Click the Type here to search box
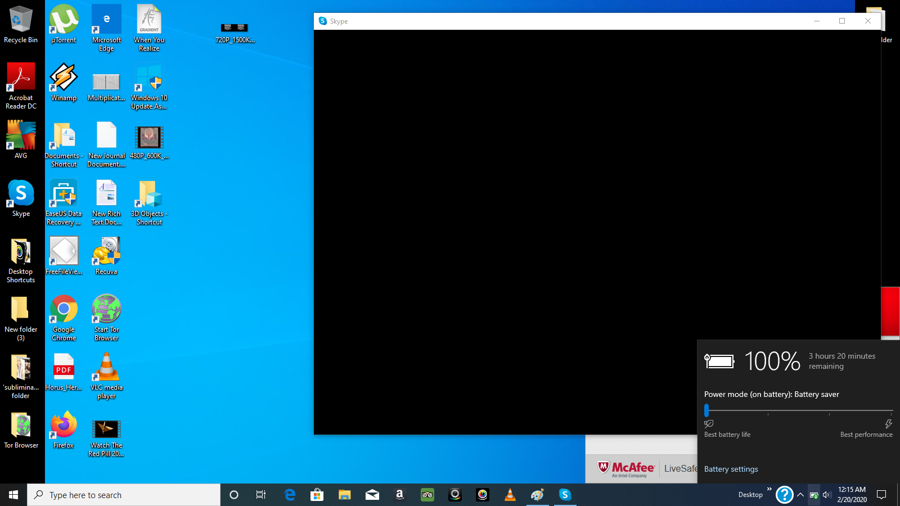Screen dimensions: 900x506 (124, 495)
